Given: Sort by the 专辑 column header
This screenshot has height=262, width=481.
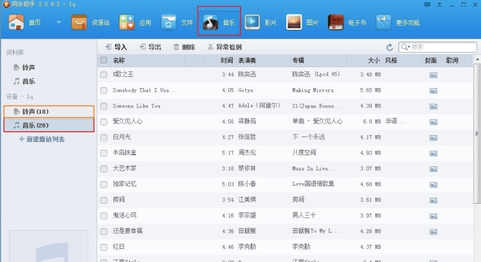Looking at the screenshot, I should coord(298,60).
